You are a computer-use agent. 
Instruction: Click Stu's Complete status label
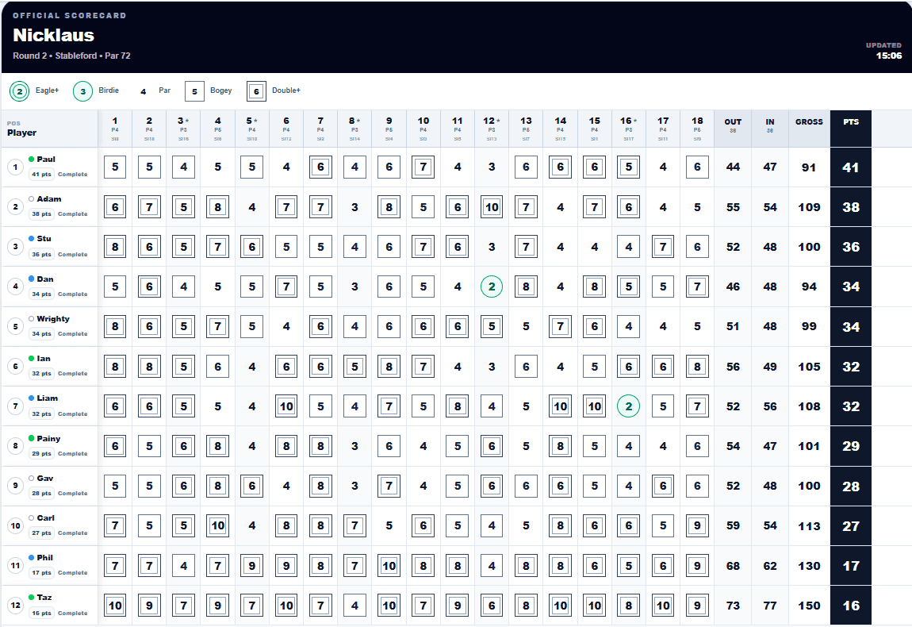point(73,255)
